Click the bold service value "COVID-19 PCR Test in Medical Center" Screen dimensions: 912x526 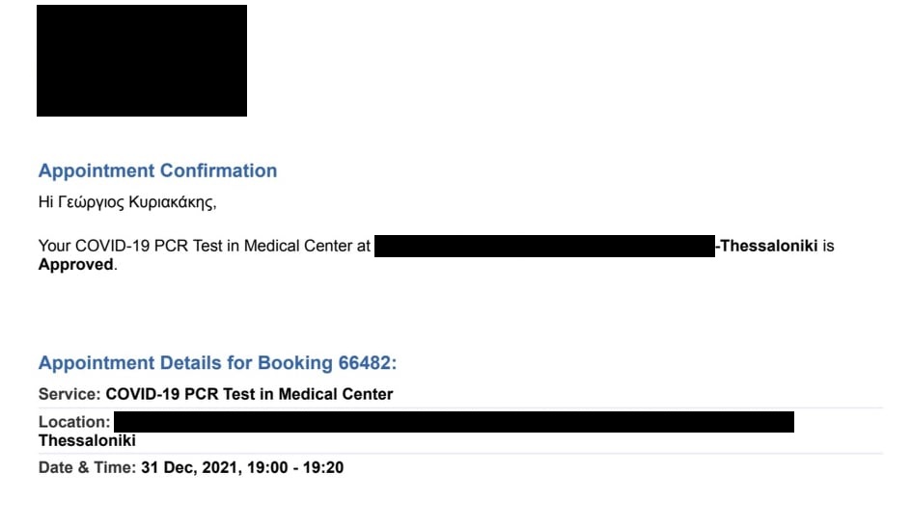tap(249, 394)
